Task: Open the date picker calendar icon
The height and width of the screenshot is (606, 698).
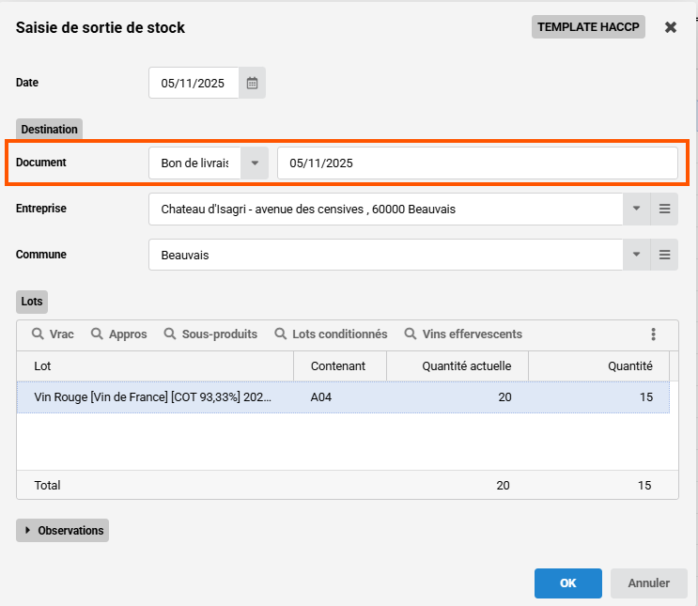Action: (x=252, y=83)
